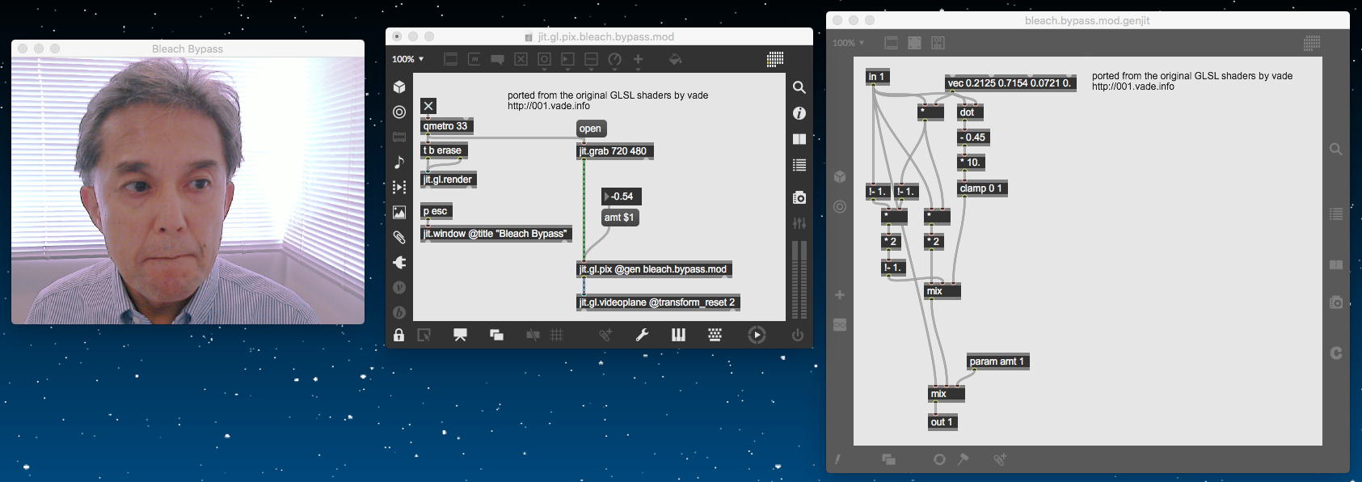Viewport: 1362px width, 482px height.
Task: Click the 001.vade.info link in main patcher comment
Action: pos(549,106)
